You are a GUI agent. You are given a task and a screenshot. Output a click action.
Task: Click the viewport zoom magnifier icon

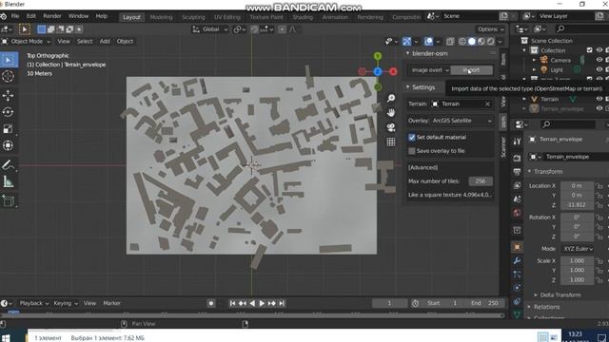coord(391,98)
